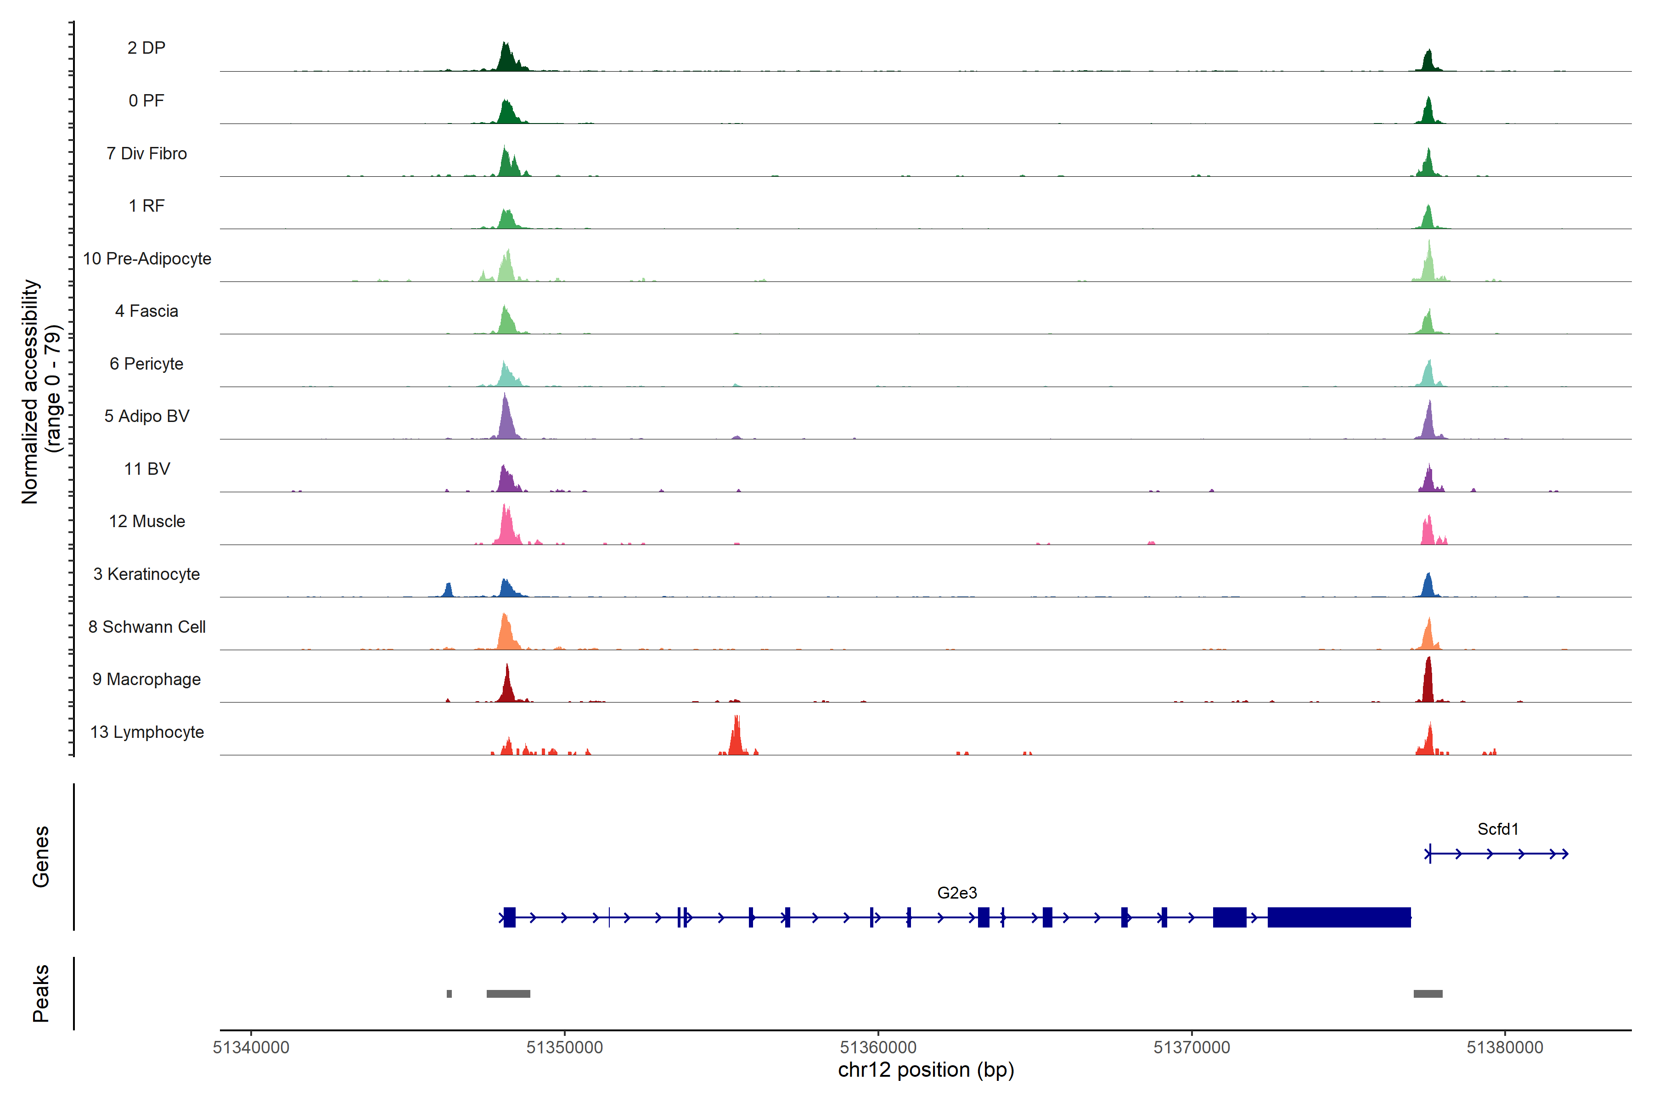Click the small blue Keratinocyte upstream peak

(x=449, y=590)
